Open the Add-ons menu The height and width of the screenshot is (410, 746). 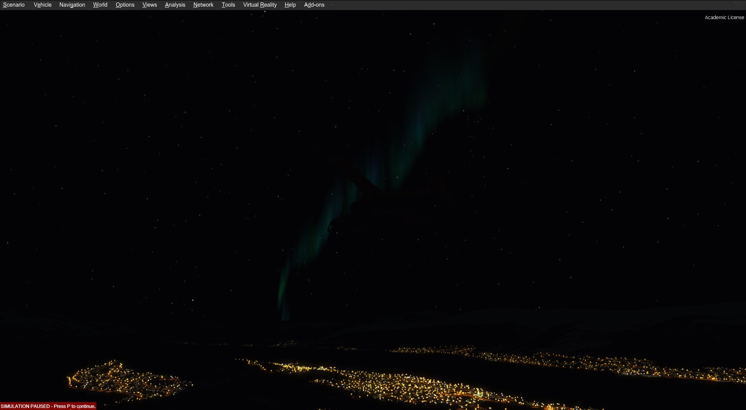tap(314, 5)
